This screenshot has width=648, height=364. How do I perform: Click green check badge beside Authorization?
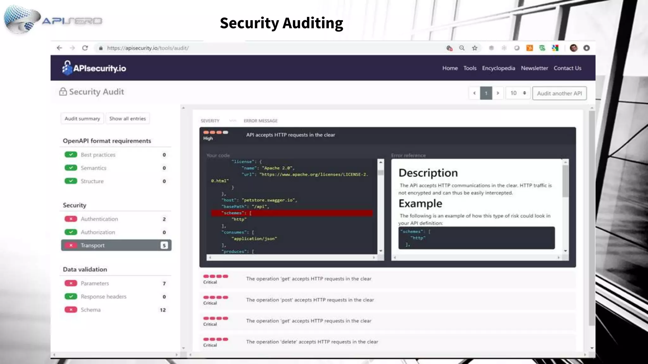click(x=71, y=232)
